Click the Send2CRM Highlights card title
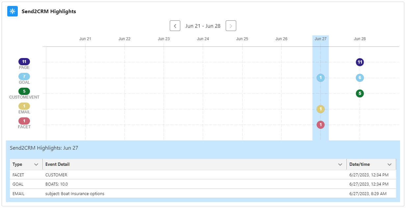 click(x=49, y=12)
